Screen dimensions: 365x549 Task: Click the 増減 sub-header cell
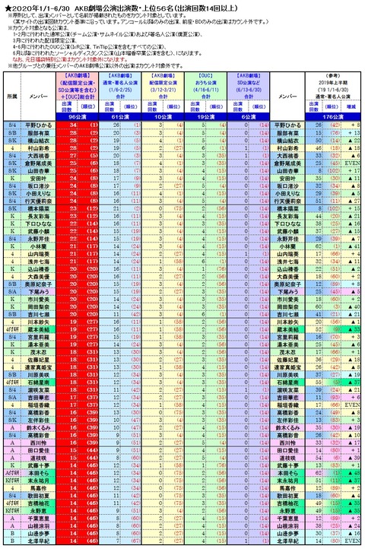pyautogui.click(x=351, y=106)
